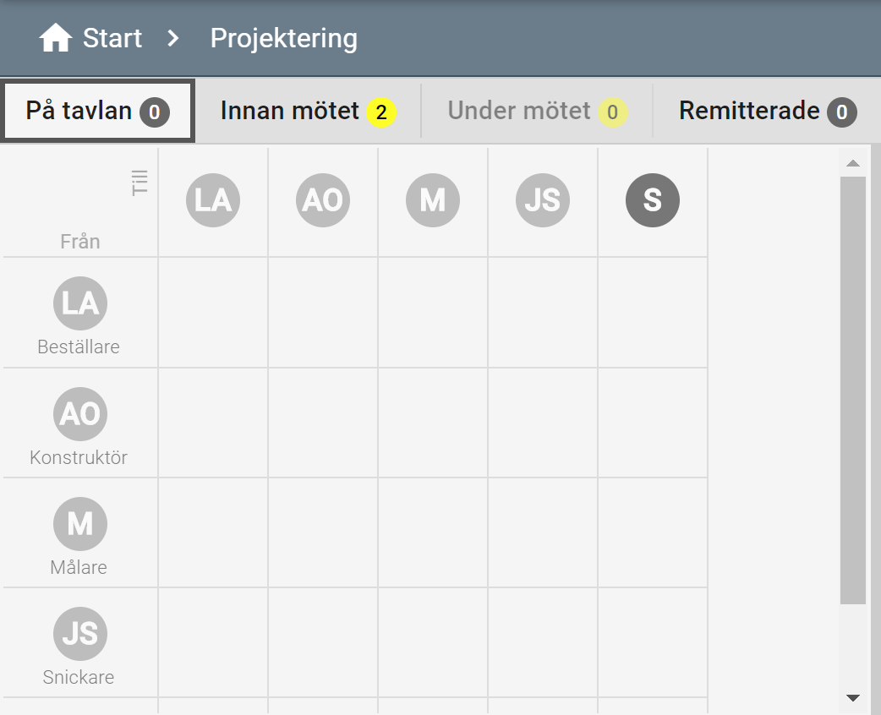The image size is (881, 715).
Task: Select the LA avatar in the header row
Action: pyautogui.click(x=213, y=200)
